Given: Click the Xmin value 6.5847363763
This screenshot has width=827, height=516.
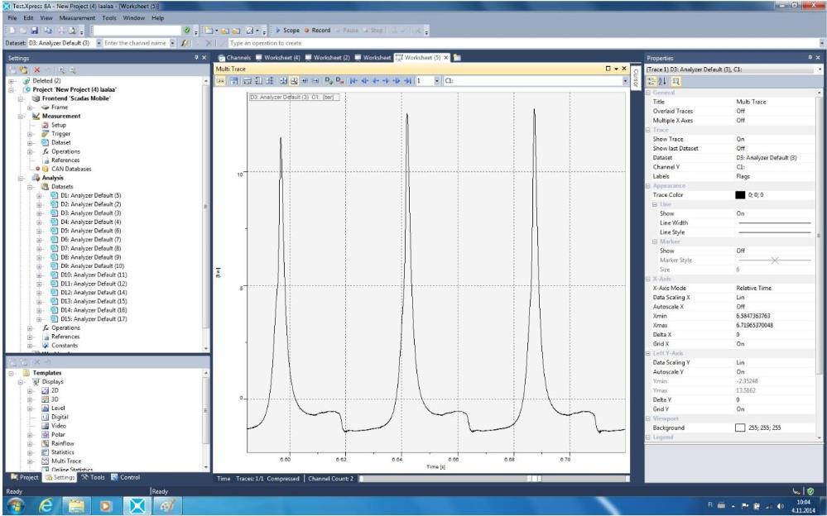Looking at the screenshot, I should [753, 316].
